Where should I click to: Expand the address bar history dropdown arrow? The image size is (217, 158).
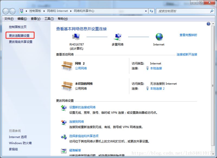(x=146, y=11)
